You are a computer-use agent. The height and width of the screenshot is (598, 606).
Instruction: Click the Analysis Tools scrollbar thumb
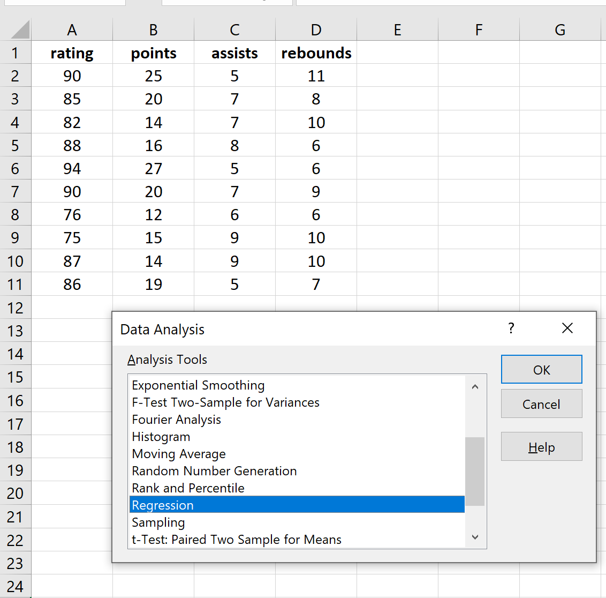pyautogui.click(x=475, y=471)
